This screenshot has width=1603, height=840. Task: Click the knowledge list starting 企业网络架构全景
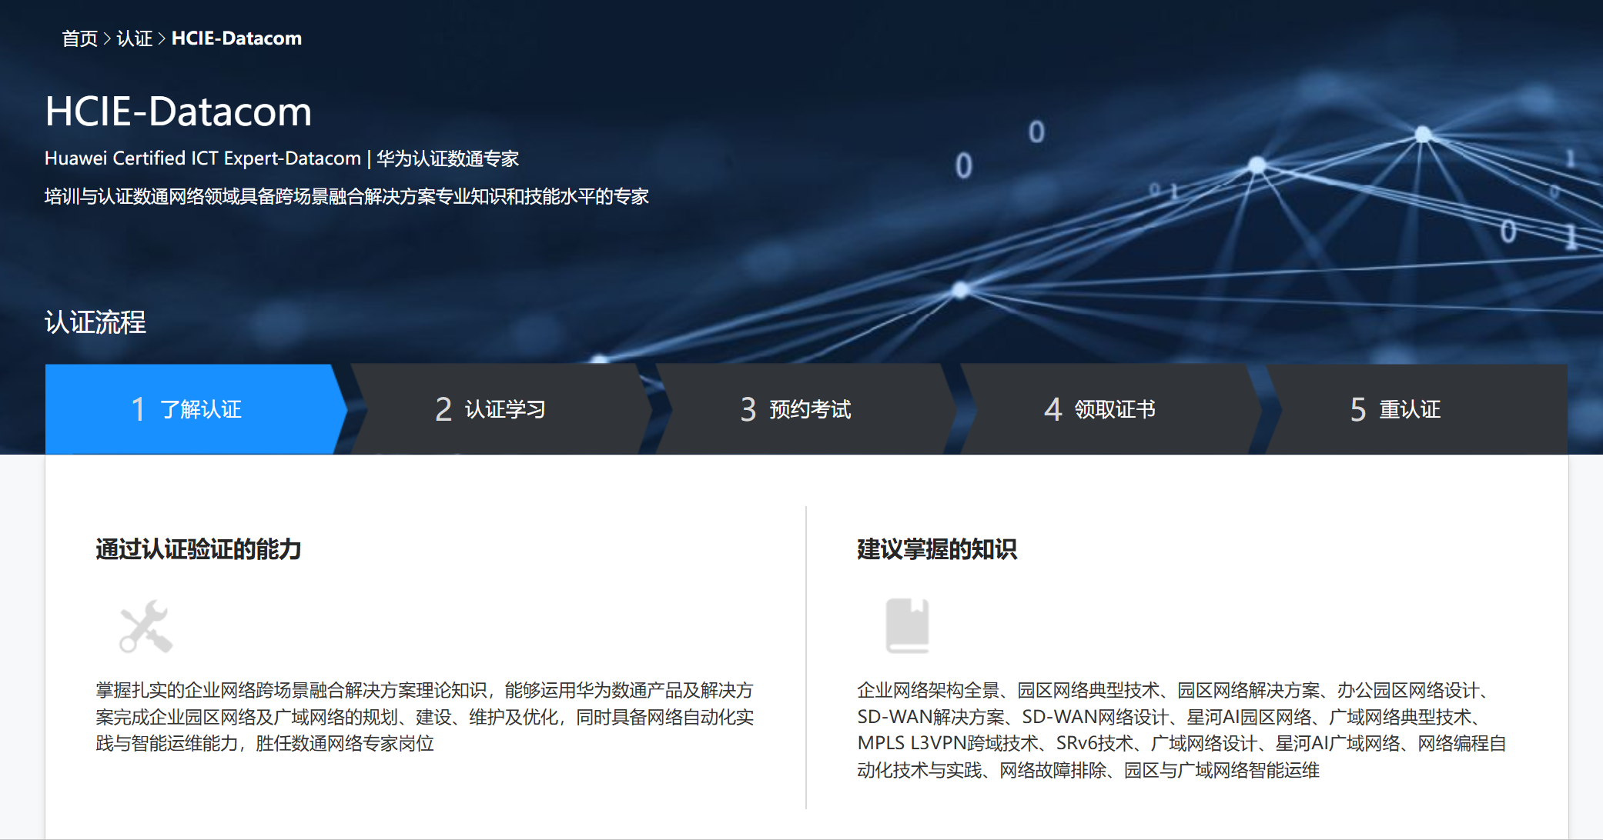coord(1182,730)
